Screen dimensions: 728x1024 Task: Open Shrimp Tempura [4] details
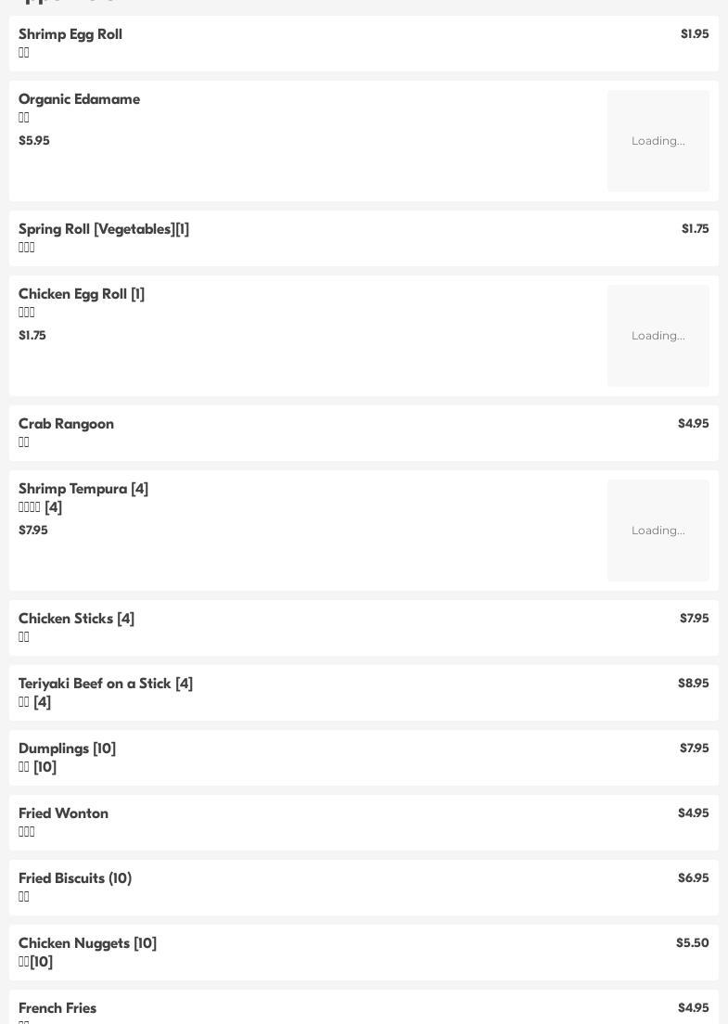click(83, 489)
